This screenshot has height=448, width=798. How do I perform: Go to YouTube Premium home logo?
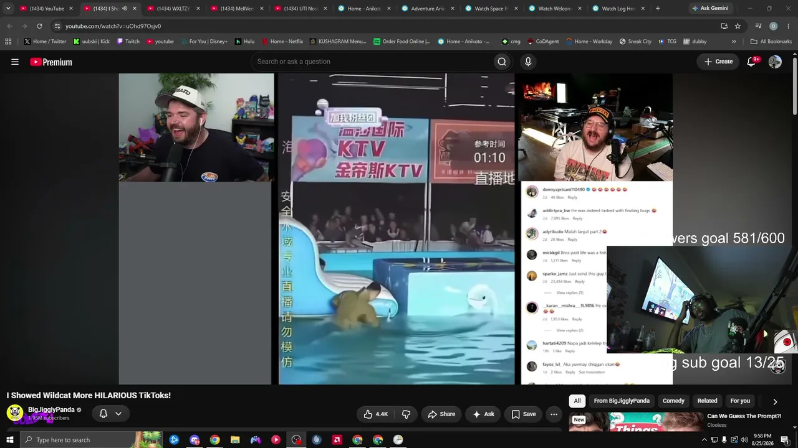[x=51, y=62]
